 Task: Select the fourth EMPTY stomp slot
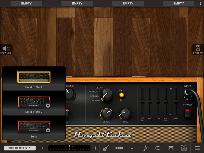click(x=178, y=4)
